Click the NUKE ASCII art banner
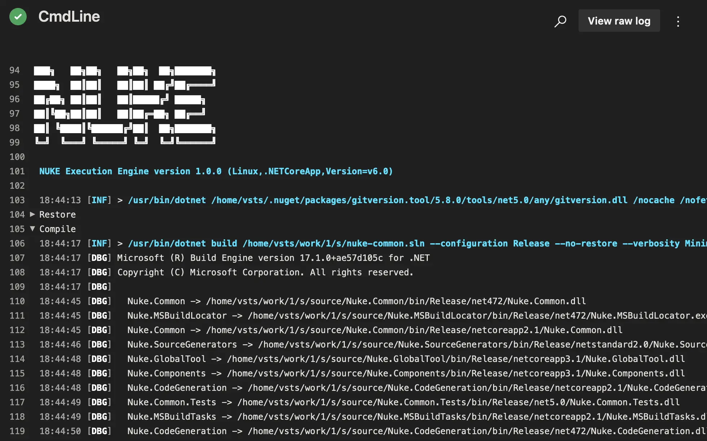 pyautogui.click(x=124, y=105)
